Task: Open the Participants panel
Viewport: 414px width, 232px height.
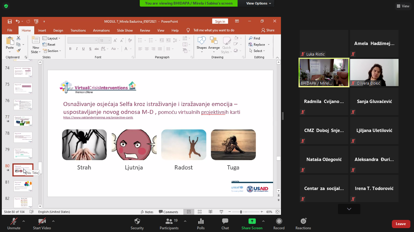Action: [169, 221]
